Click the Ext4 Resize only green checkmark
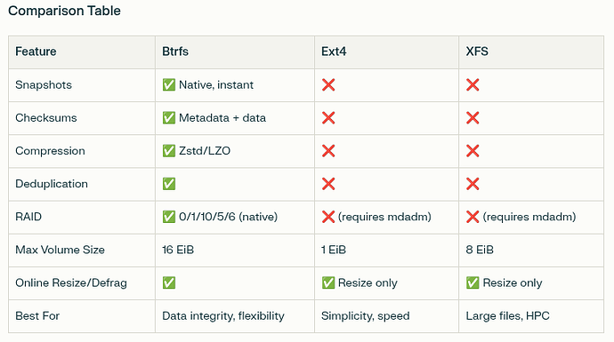This screenshot has height=342, width=614. (328, 282)
